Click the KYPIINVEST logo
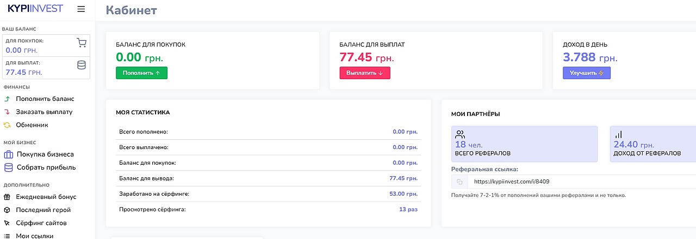Image resolution: width=696 pixels, height=239 pixels. [x=35, y=9]
